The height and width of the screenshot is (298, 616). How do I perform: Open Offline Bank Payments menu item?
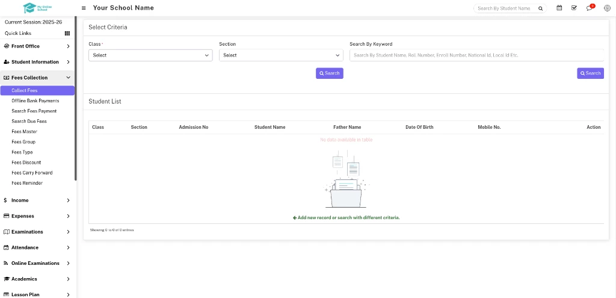tap(35, 101)
